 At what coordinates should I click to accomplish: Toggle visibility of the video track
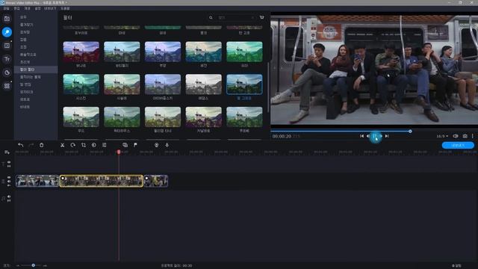(9, 177)
